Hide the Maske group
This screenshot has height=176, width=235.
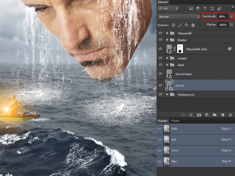(160, 40)
